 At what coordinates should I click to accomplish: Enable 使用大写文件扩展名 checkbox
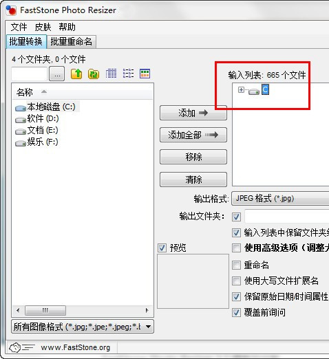point(236,281)
